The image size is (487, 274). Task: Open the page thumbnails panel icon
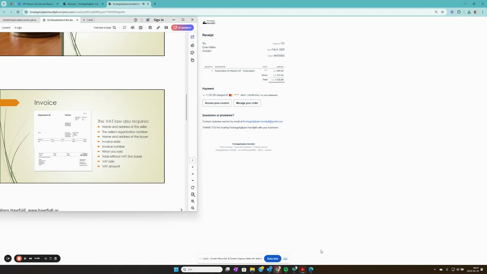[193, 60]
